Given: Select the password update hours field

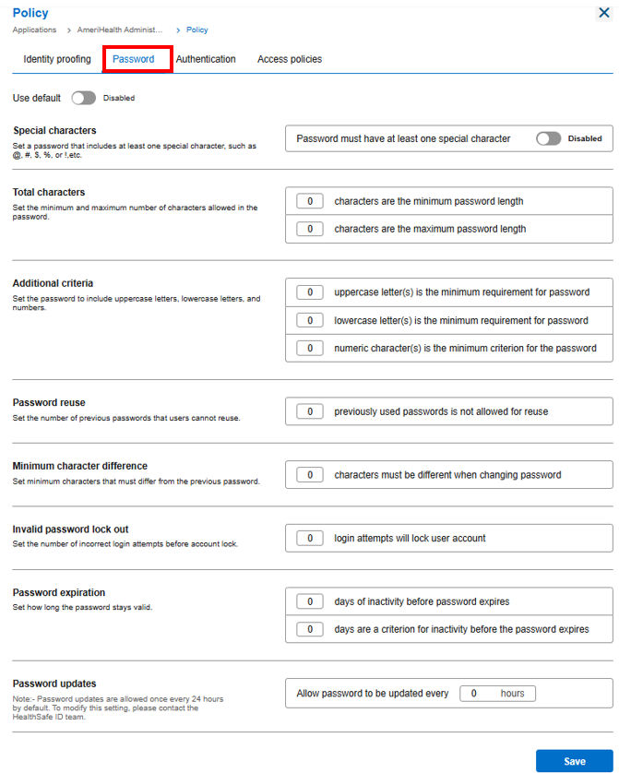Looking at the screenshot, I should pyautogui.click(x=498, y=693).
